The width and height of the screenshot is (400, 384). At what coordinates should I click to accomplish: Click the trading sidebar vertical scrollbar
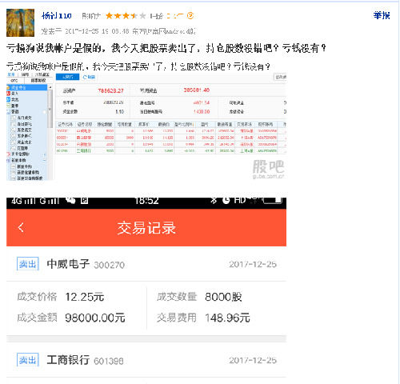coord(50,109)
